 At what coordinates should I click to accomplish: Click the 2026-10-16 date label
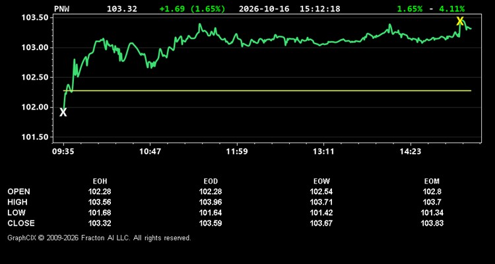pyautogui.click(x=264, y=9)
